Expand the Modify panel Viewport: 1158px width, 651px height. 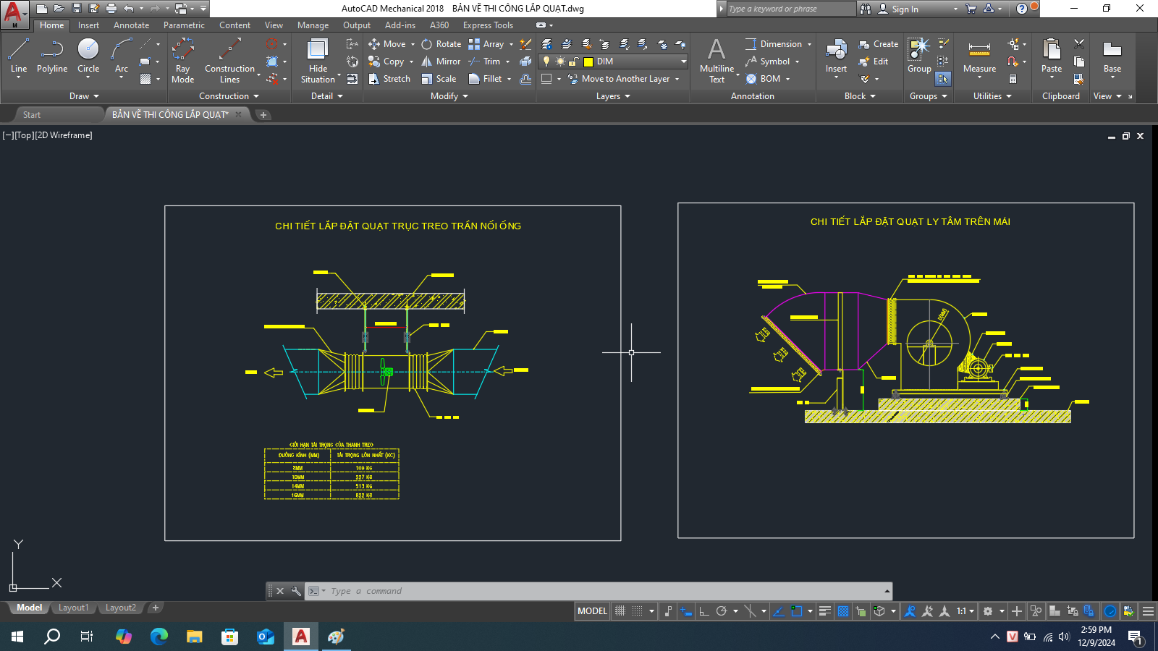[449, 96]
